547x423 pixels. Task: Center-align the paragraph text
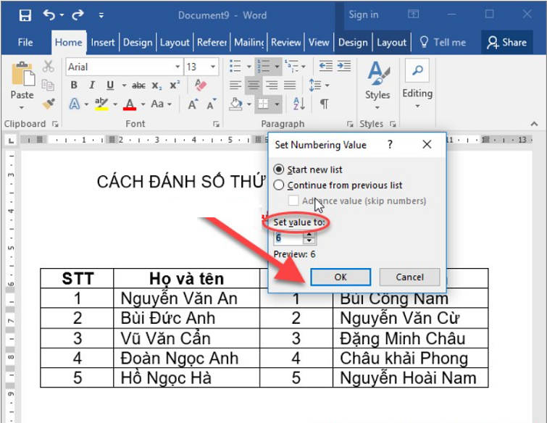[x=253, y=85]
